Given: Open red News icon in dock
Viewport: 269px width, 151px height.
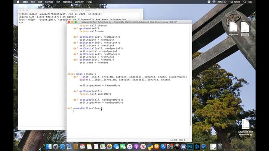Looking at the screenshot, I should (143, 146).
